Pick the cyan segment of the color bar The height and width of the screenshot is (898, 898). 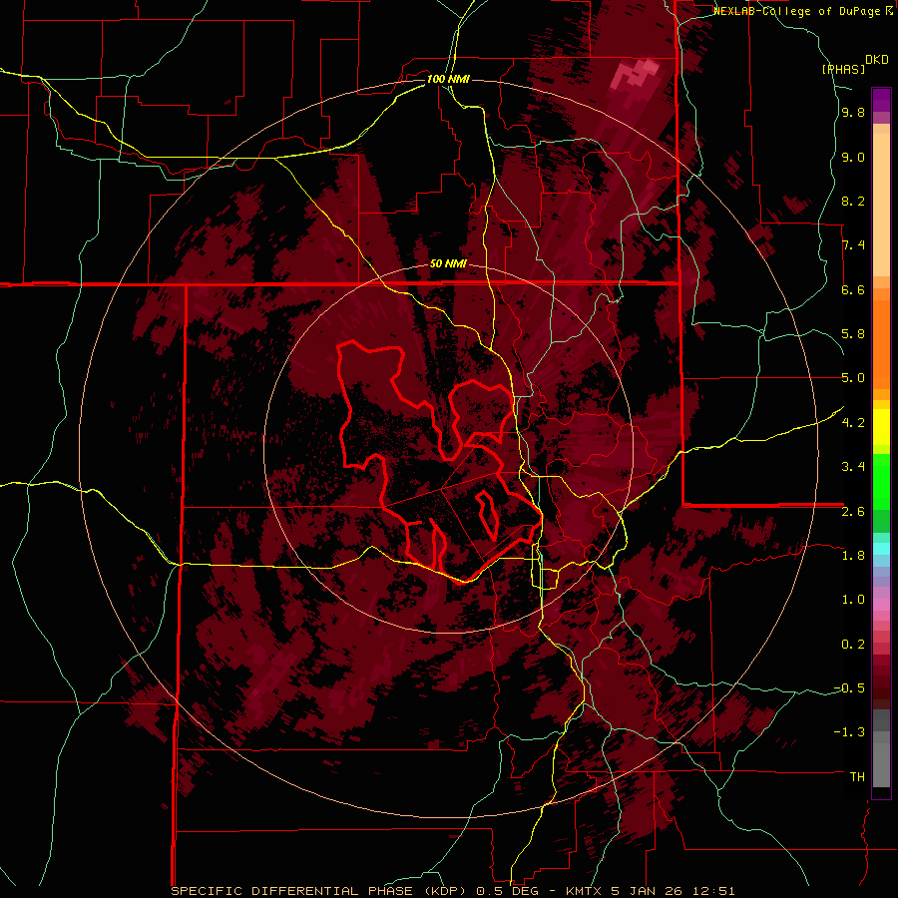(881, 549)
